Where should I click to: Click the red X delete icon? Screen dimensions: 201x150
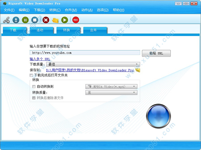point(46,20)
